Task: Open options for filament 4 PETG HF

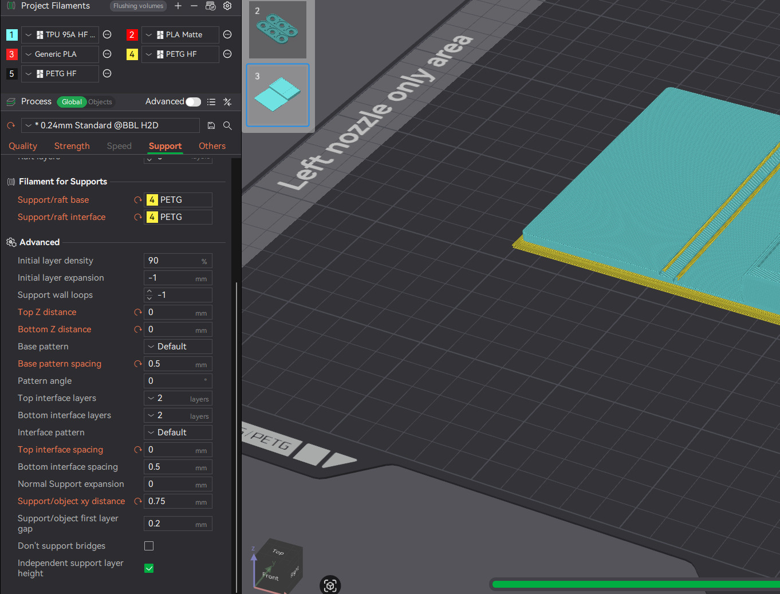Action: [227, 54]
